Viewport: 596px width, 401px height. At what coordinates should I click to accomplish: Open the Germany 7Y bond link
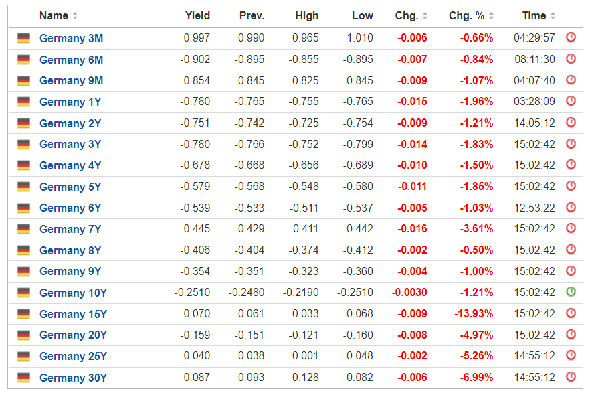click(x=70, y=229)
